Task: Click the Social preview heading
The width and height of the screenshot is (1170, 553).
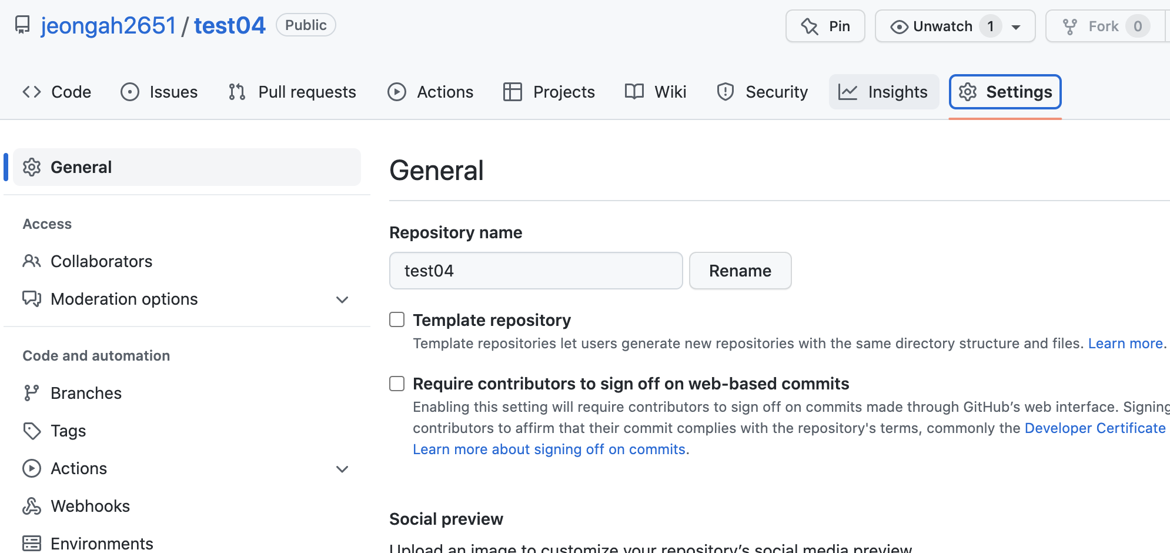Action: [x=446, y=519]
